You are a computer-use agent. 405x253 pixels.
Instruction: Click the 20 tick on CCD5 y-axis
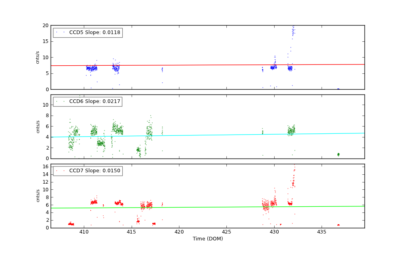point(45,26)
